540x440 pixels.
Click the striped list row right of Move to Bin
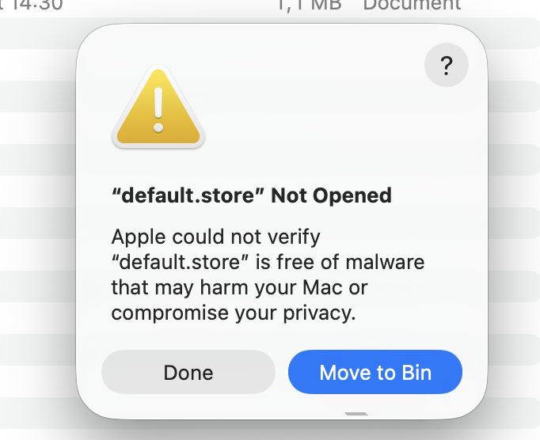click(x=515, y=372)
